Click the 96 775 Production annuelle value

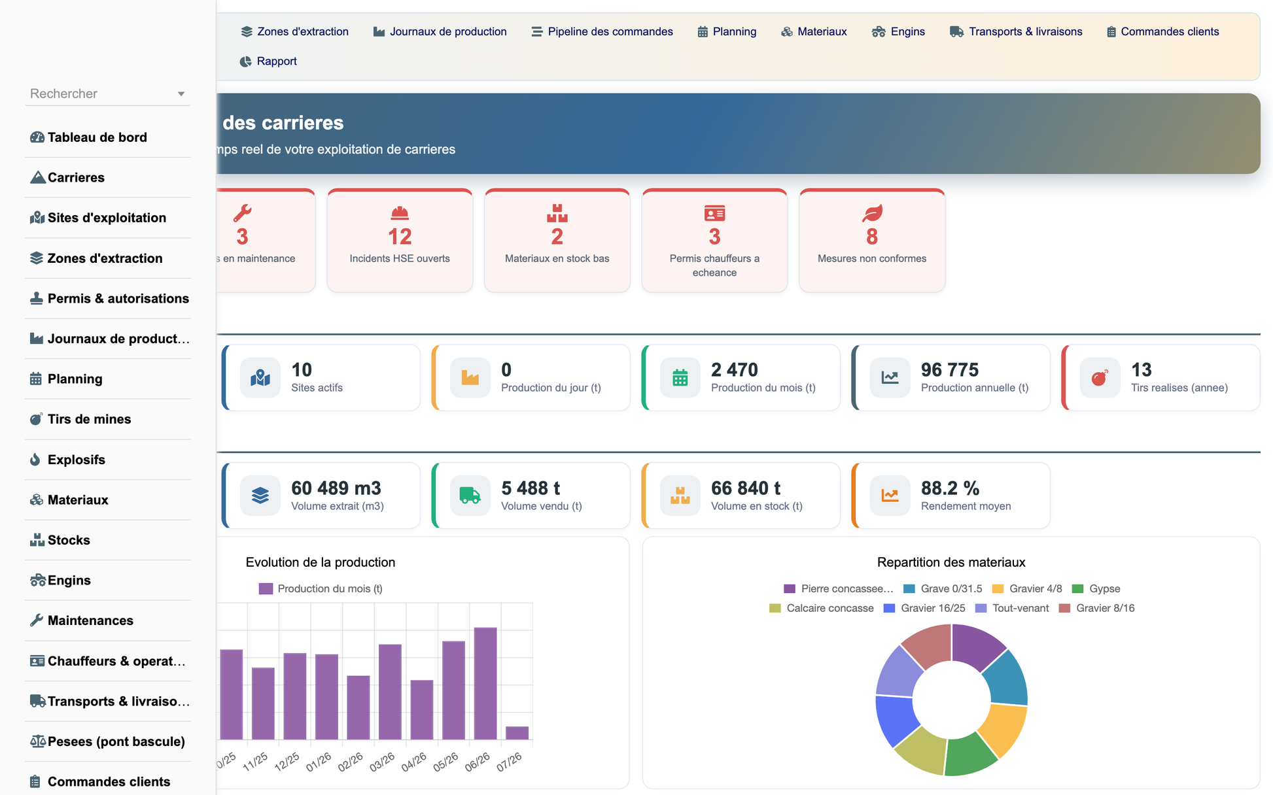coord(950,370)
